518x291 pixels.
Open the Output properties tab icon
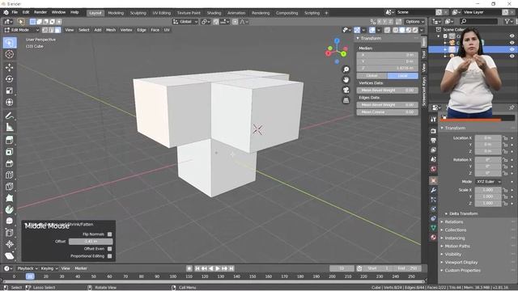434,141
